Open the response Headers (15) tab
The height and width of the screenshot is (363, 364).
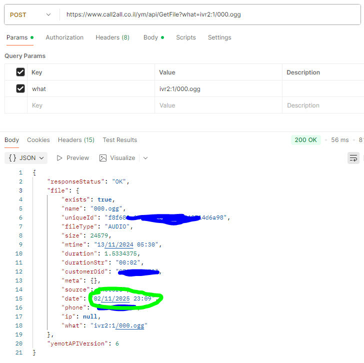76,140
